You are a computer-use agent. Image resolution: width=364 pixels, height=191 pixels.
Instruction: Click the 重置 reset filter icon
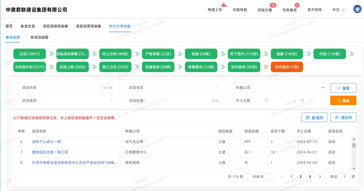pyautogui.click(x=343, y=88)
